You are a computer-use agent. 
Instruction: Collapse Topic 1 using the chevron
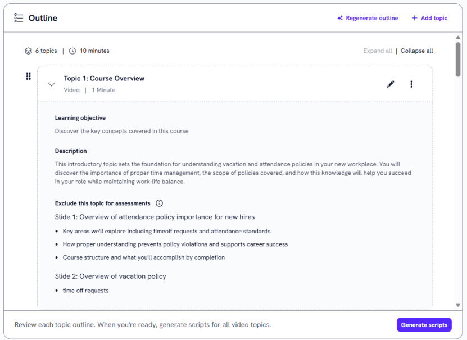[52, 84]
